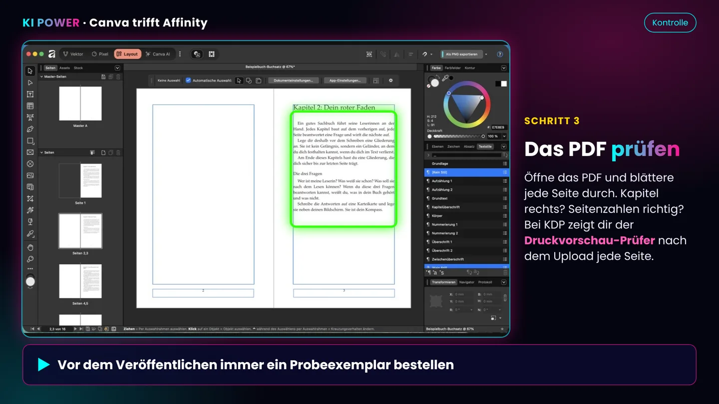
Task: Open the Textstile panel options menu
Action: tap(504, 147)
